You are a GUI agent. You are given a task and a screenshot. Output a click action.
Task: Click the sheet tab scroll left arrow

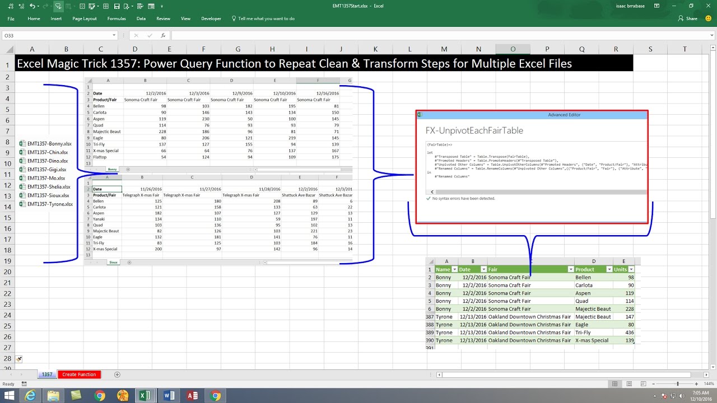11,374
